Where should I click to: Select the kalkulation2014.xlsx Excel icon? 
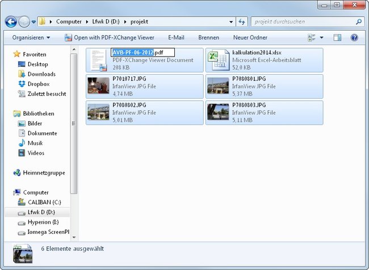(218, 60)
